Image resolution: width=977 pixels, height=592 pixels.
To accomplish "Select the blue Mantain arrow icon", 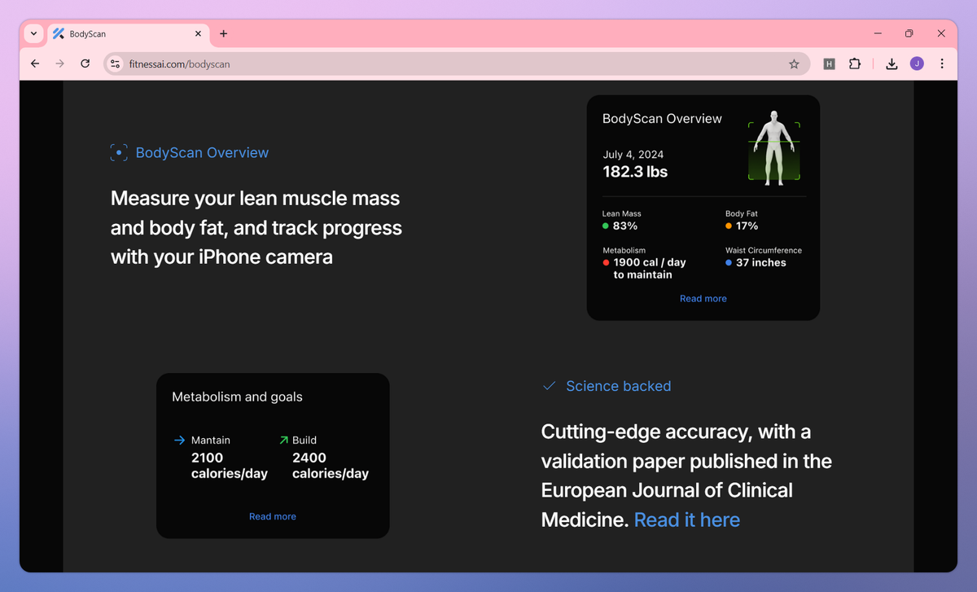I will click(x=178, y=440).
